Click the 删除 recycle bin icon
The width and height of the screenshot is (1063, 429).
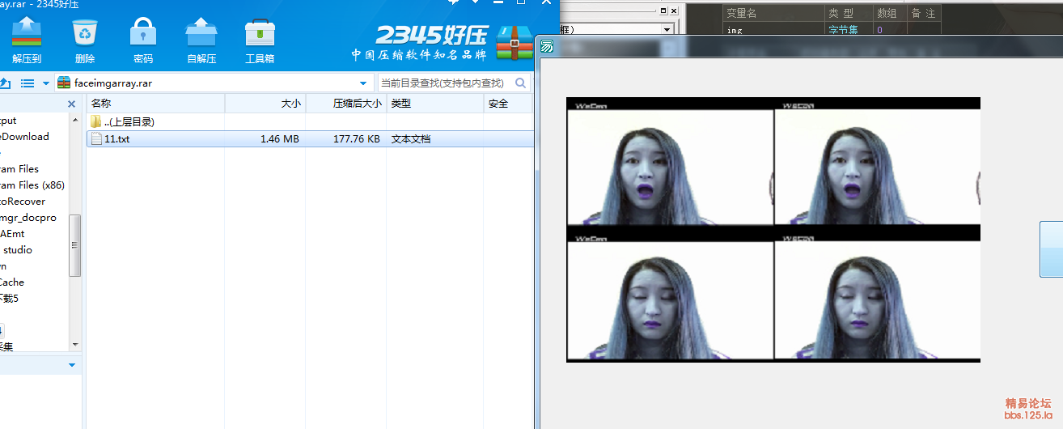click(85, 33)
